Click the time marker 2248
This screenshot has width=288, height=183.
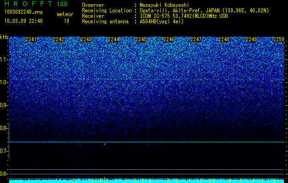tap(224, 39)
